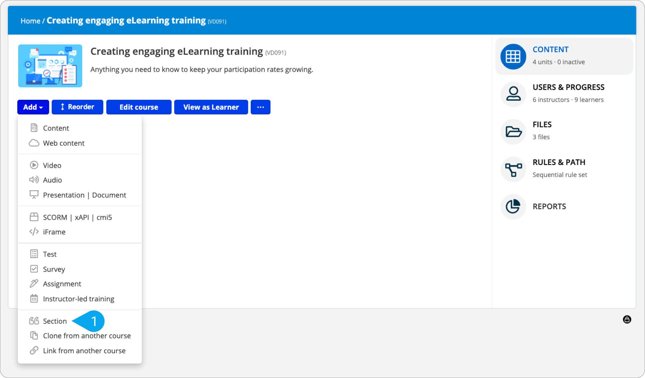
Task: Go to Home breadcrumb link
Action: [31, 21]
